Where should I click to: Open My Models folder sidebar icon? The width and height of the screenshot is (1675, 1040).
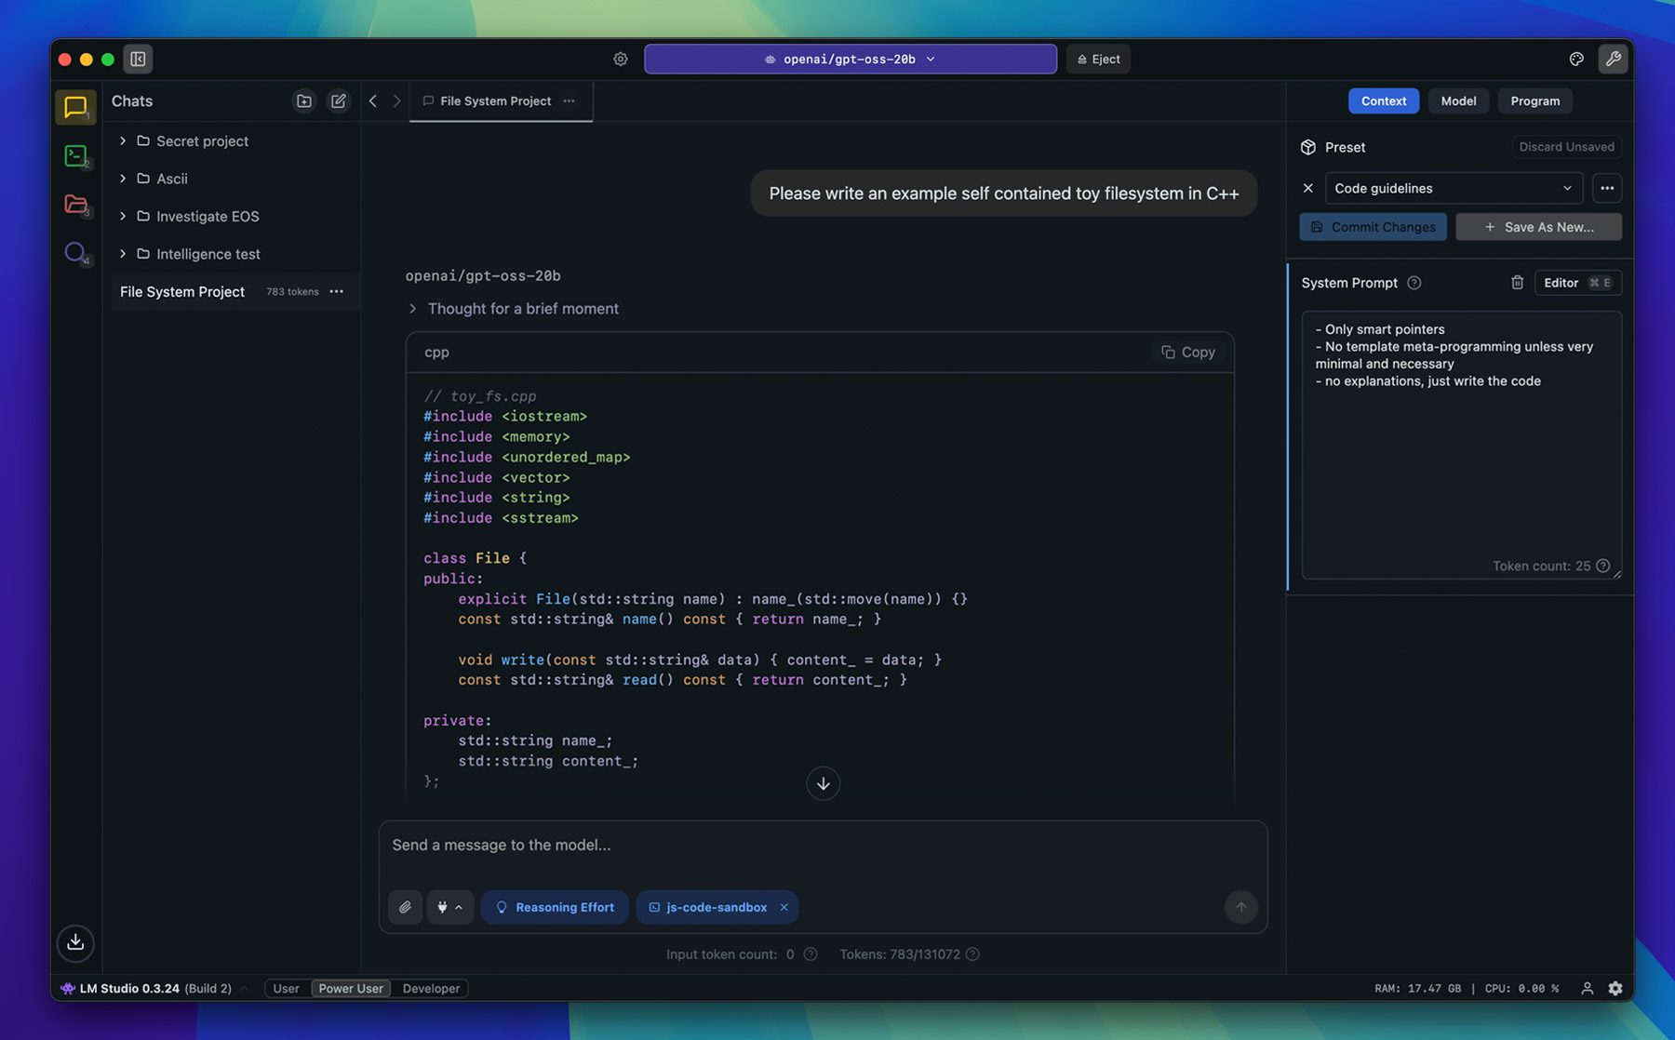pyautogui.click(x=75, y=204)
